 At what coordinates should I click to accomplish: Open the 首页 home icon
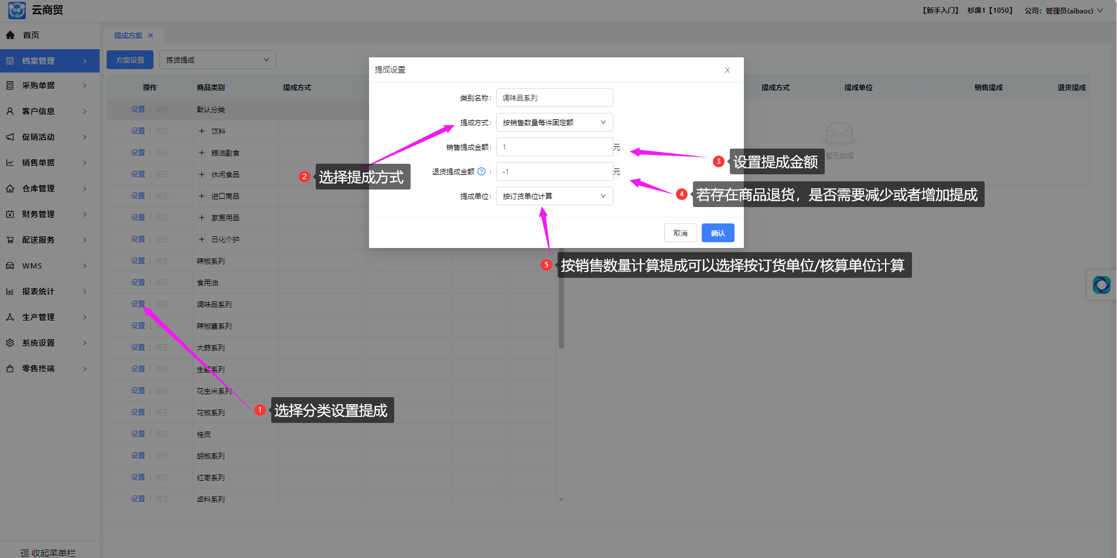[10, 35]
